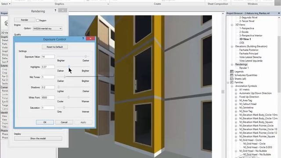Open 3-Perspectiva Interior view
Viewport: 281px width, 158px height.
(x=251, y=36)
